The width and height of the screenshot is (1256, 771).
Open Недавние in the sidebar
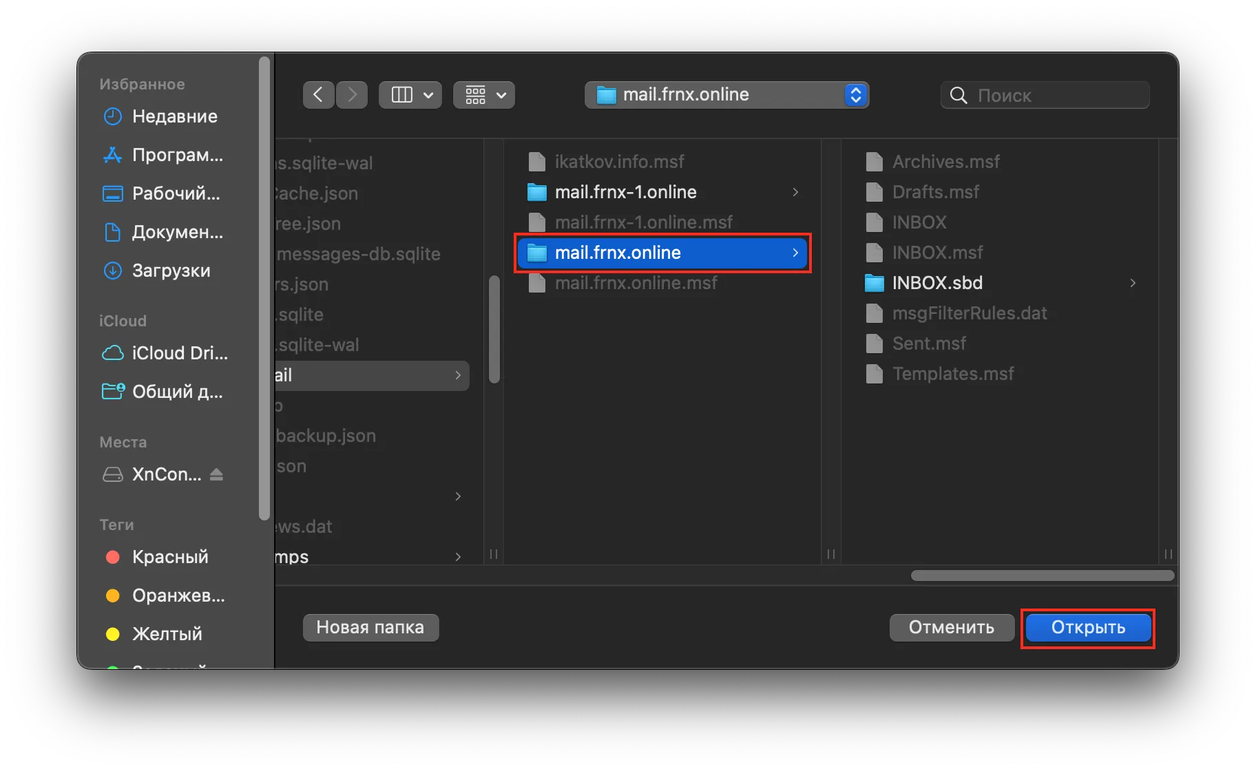[174, 116]
